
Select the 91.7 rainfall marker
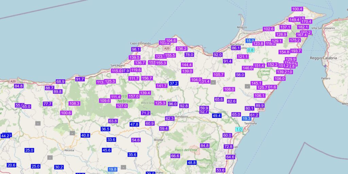(80, 79)
